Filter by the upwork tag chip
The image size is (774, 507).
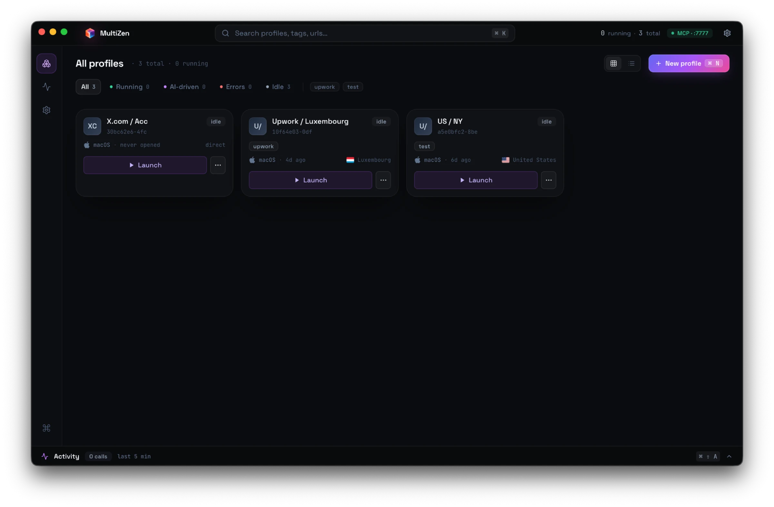(x=324, y=87)
